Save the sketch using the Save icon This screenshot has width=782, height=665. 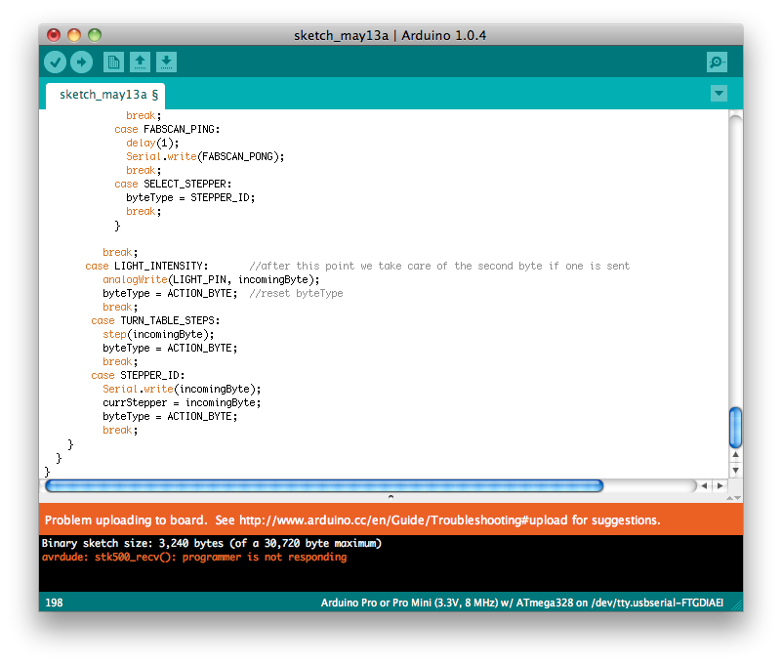(x=166, y=62)
